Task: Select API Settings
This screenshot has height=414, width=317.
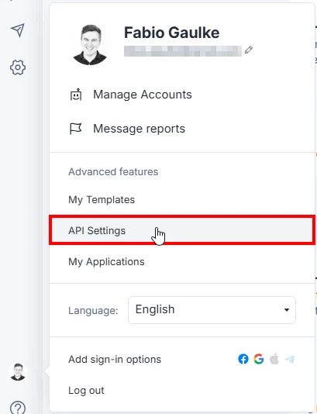Action: point(182,230)
